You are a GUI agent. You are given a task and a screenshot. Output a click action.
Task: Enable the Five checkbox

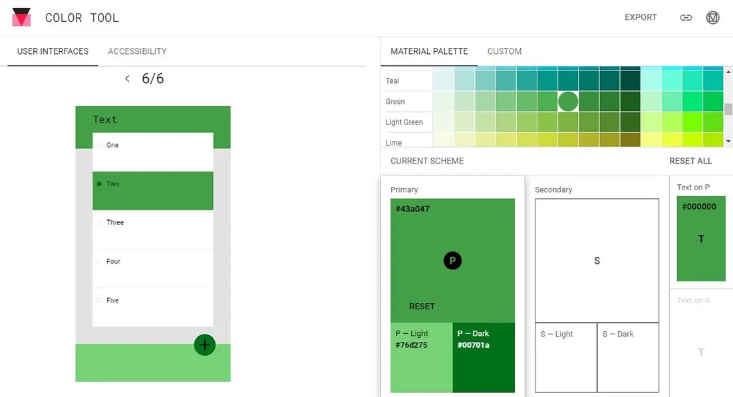[99, 300]
